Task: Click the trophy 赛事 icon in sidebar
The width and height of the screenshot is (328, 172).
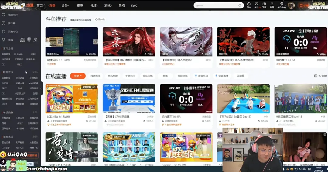Action: (4, 40)
